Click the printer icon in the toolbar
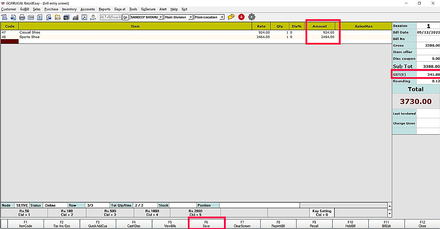The width and height of the screenshot is (440, 229). pyautogui.click(x=22, y=17)
